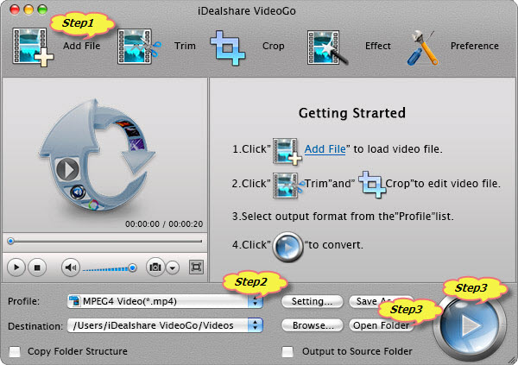Select the Crop tool icon

227,48
